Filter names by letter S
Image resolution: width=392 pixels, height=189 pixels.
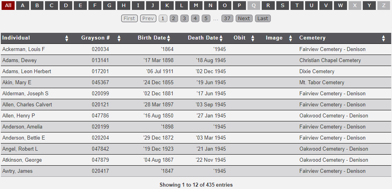pos(282,6)
